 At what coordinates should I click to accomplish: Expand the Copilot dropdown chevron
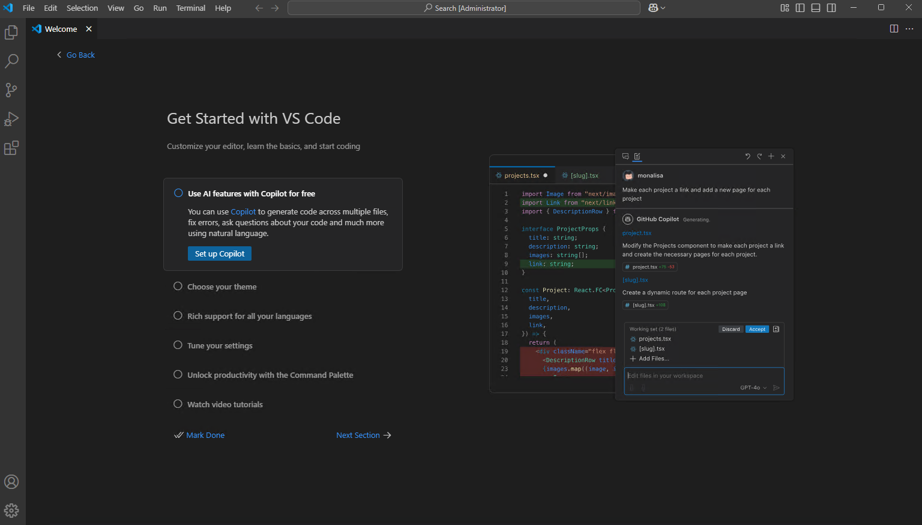pyautogui.click(x=663, y=8)
